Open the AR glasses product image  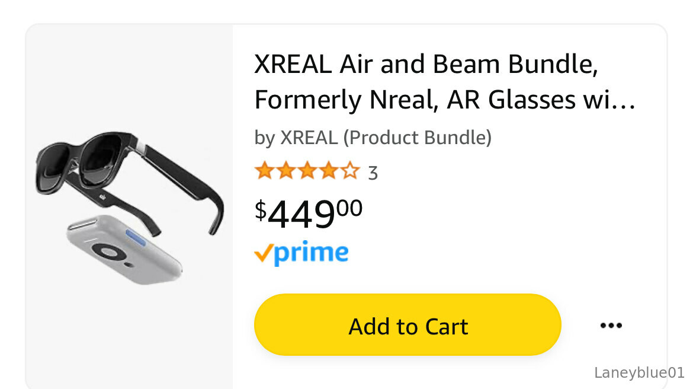[130, 207]
